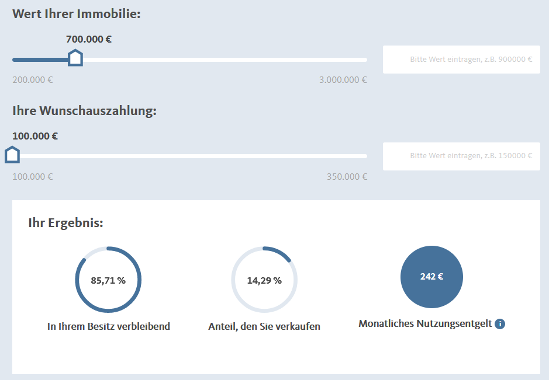Viewport: 549px width, 380px height.
Task: Focus the input field with placeholder 900000 €
Action: coord(461,60)
